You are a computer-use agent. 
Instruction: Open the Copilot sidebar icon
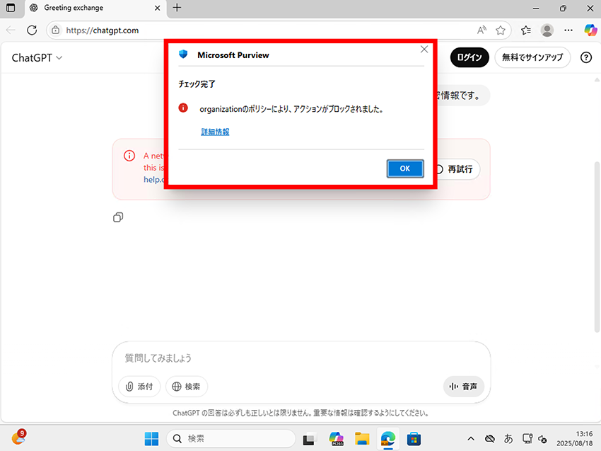[x=590, y=30]
